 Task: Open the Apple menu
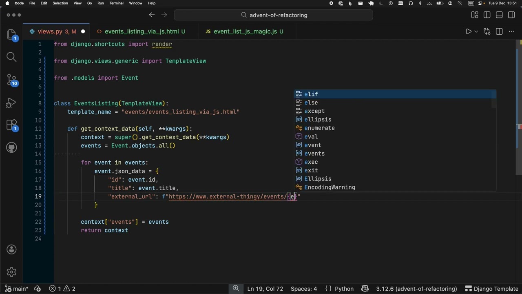click(7, 3)
